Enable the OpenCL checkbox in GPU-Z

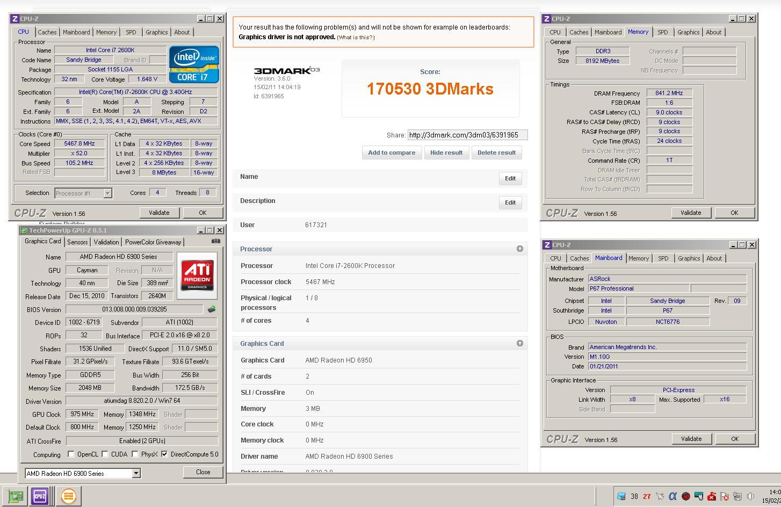click(x=71, y=454)
